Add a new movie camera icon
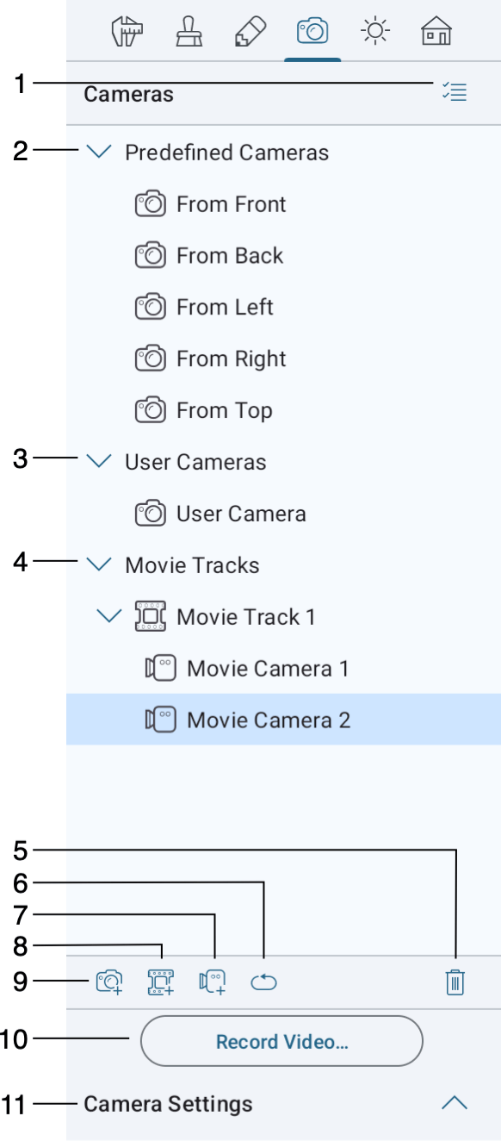The image size is (501, 1141). click(x=213, y=982)
